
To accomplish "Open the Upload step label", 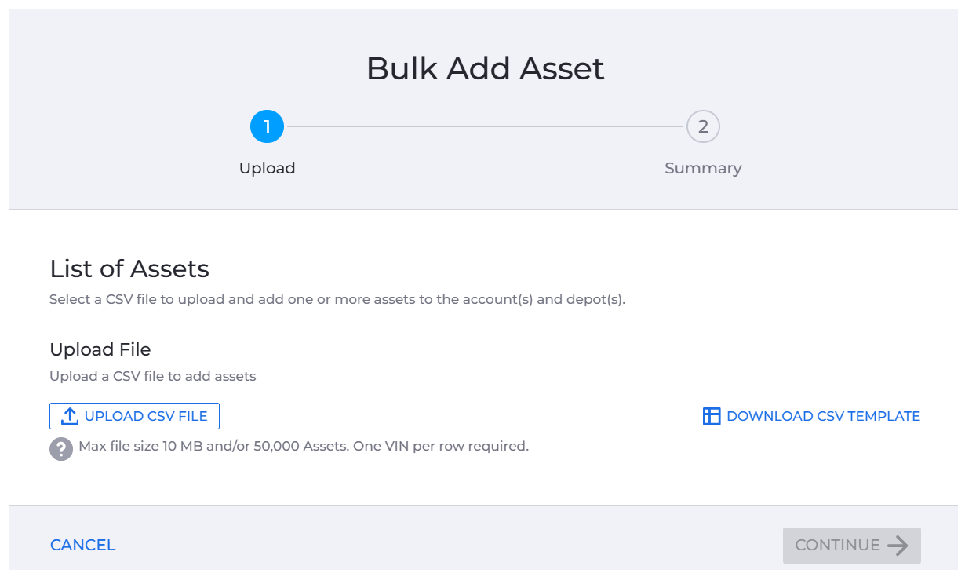I will point(268,168).
